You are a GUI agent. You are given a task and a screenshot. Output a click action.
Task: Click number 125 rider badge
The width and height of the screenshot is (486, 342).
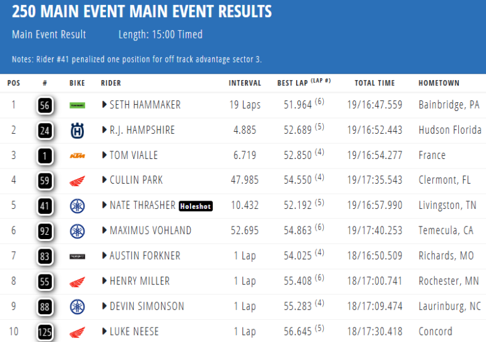pos(45,331)
